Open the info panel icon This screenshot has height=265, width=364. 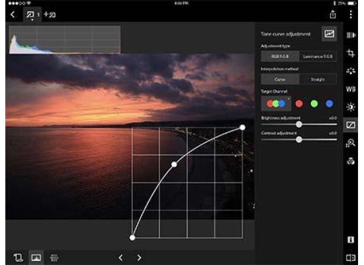click(351, 240)
